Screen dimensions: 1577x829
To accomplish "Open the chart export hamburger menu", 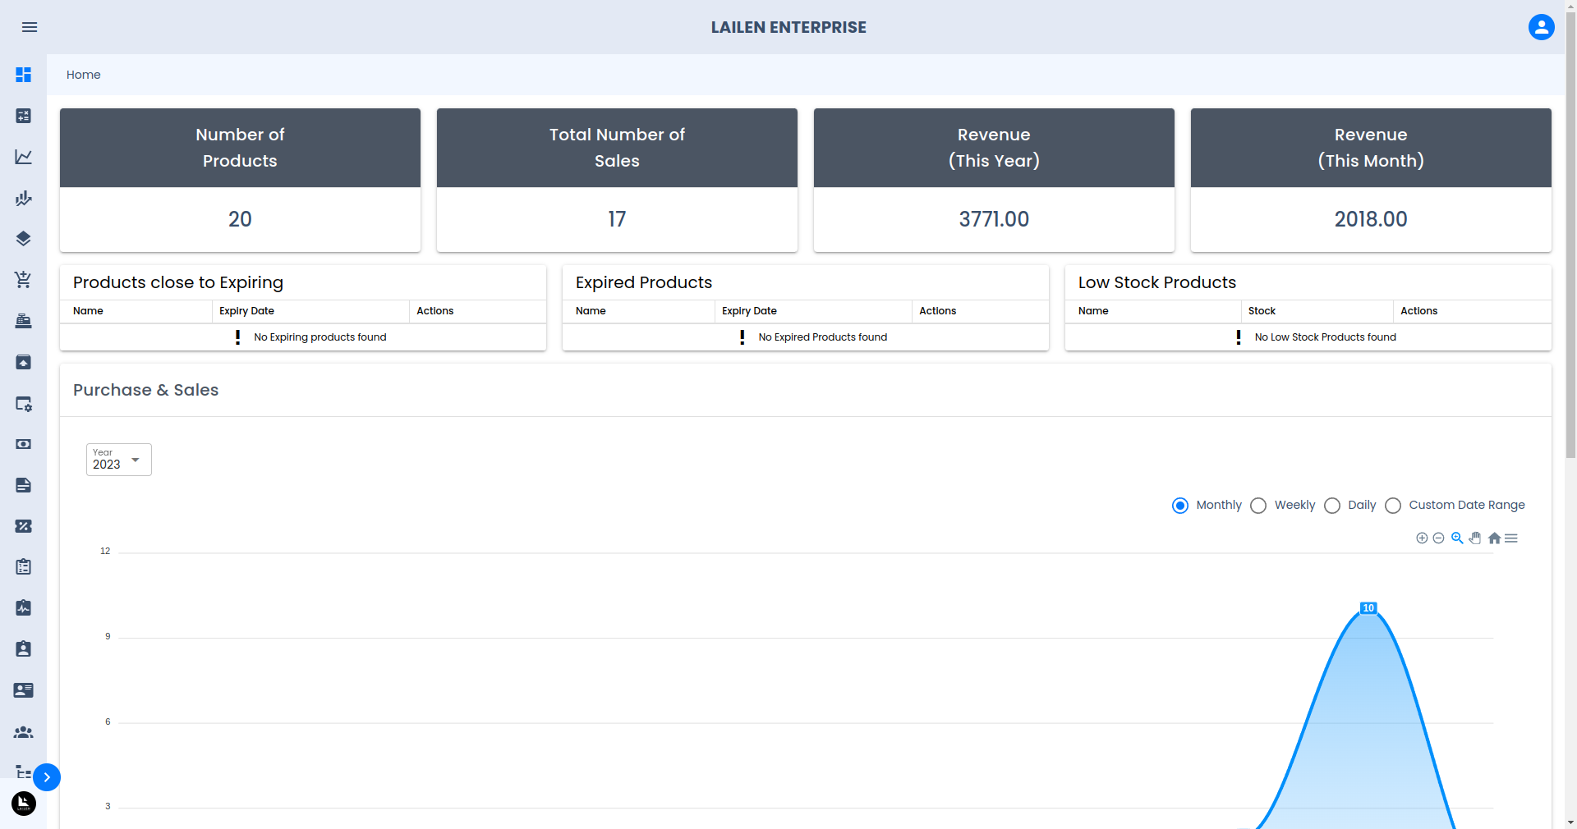I will 1511,538.
